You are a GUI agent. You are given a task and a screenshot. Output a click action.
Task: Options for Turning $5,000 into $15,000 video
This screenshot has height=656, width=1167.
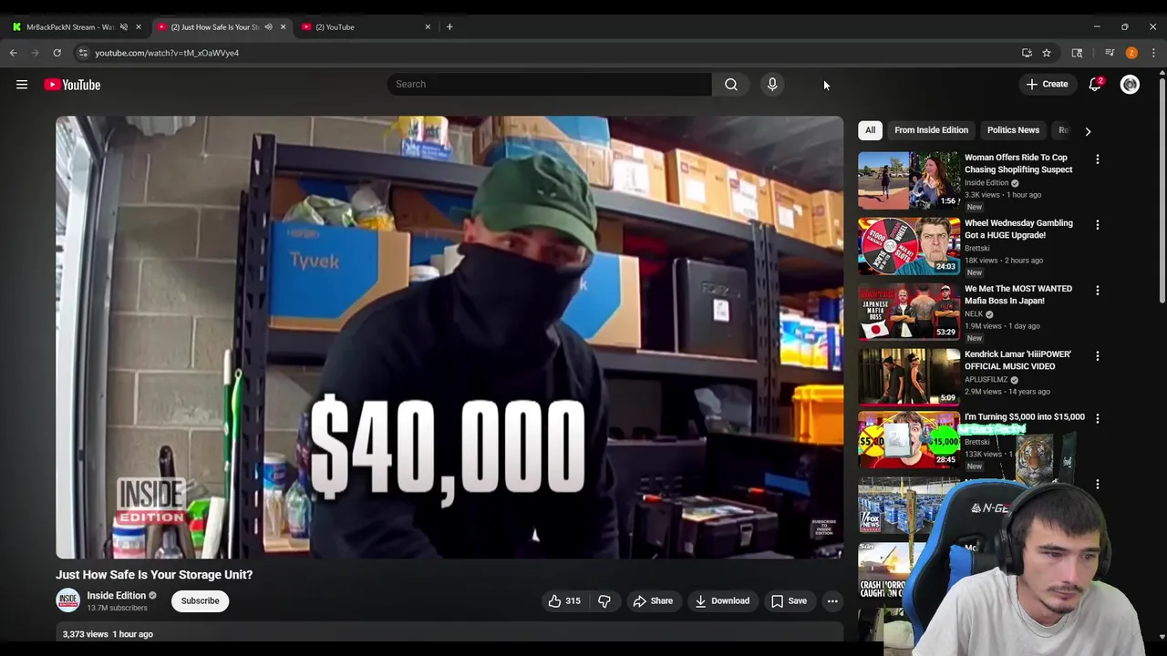coord(1098,418)
